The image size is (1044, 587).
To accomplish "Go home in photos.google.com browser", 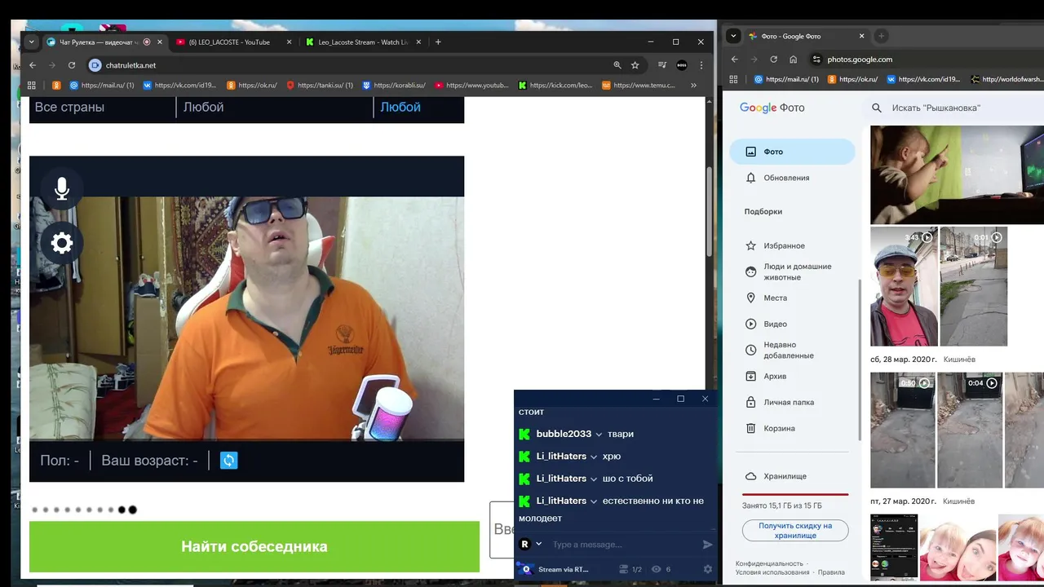I will (793, 60).
